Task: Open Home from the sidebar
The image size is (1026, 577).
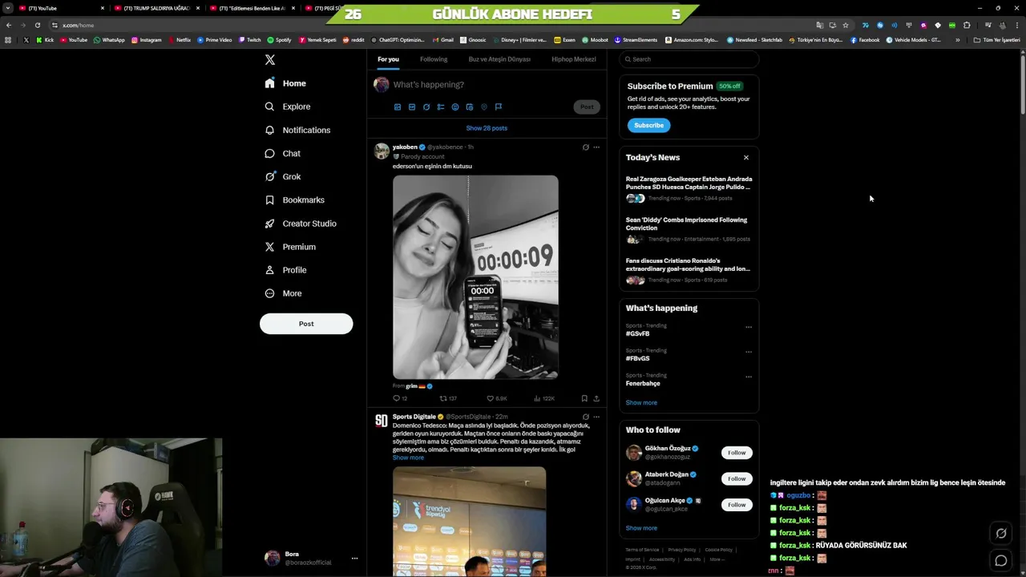Action: 285,83
